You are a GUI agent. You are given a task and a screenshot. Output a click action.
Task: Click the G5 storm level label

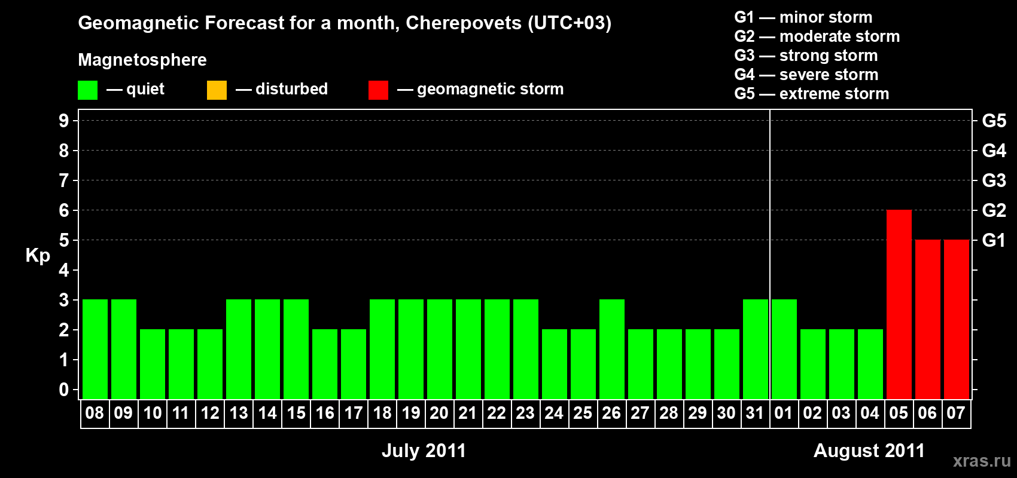(994, 121)
